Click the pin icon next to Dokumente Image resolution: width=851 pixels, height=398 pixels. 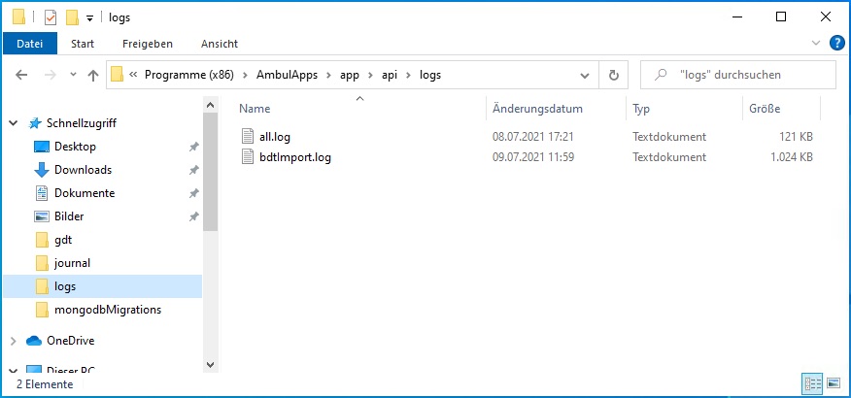[x=193, y=193]
